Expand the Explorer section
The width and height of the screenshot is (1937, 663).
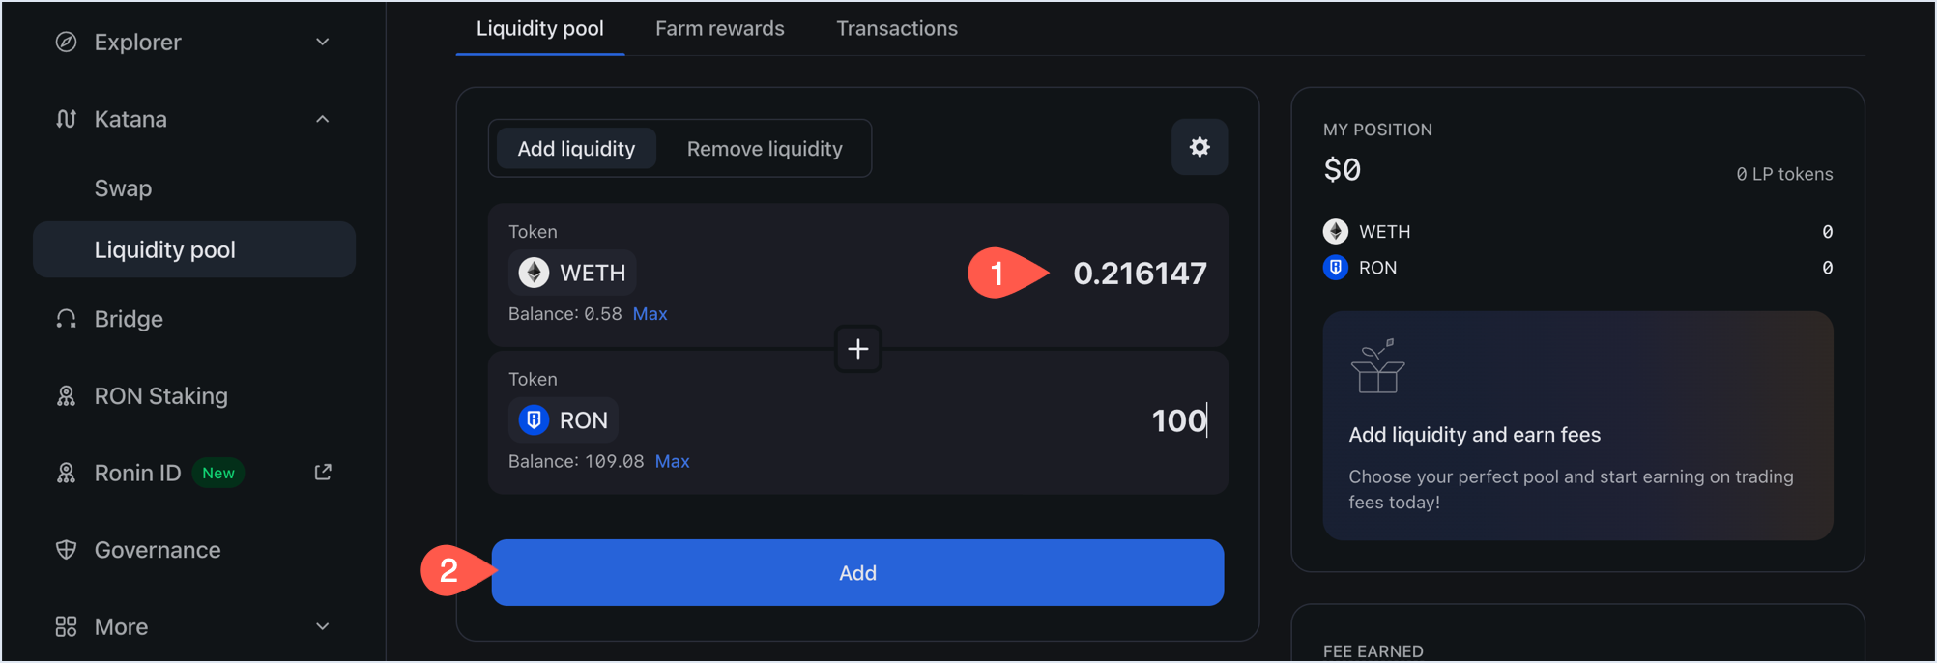point(323,42)
